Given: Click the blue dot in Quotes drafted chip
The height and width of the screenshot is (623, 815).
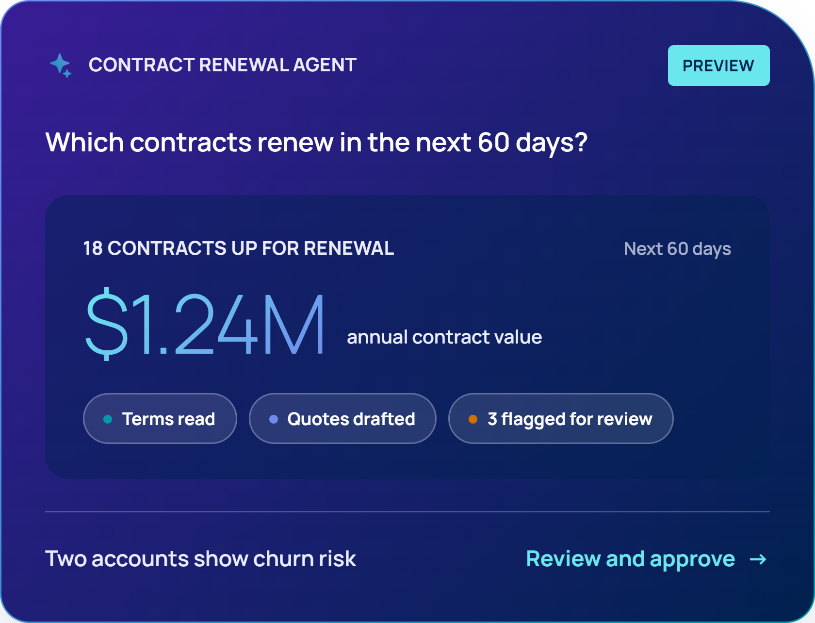Looking at the screenshot, I should tap(274, 419).
